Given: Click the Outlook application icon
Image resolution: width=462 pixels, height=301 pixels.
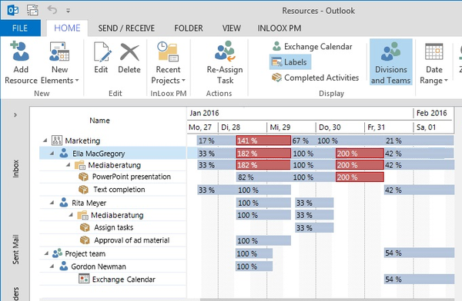Looking at the screenshot, I should 13,11.
